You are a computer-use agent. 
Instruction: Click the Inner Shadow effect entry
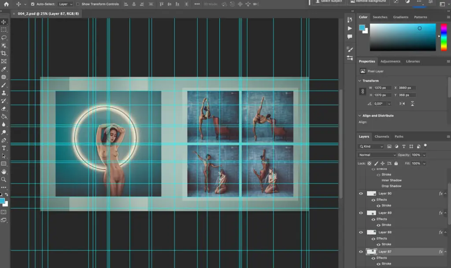pyautogui.click(x=392, y=180)
